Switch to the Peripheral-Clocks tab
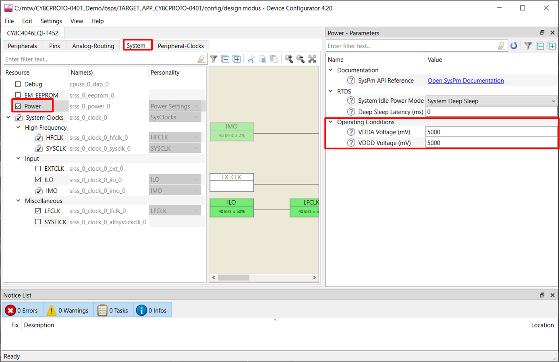 180,46
